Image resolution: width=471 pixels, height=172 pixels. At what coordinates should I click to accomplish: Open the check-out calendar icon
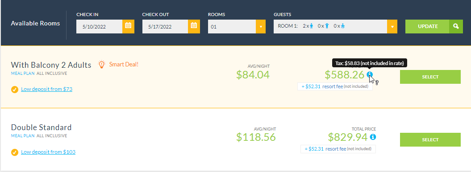[x=194, y=26]
